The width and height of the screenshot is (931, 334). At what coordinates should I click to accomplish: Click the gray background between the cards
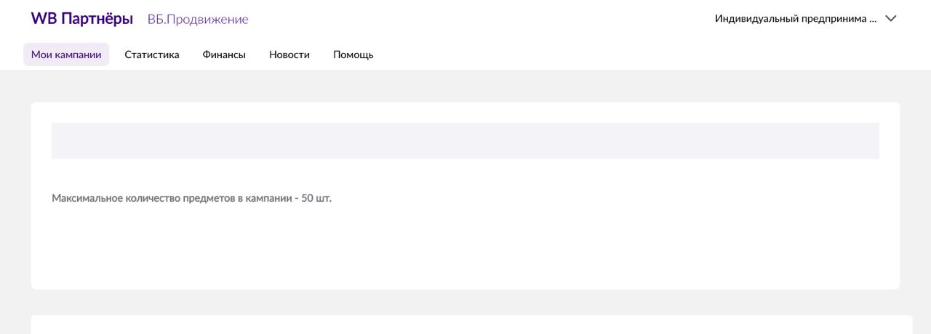click(x=465, y=302)
